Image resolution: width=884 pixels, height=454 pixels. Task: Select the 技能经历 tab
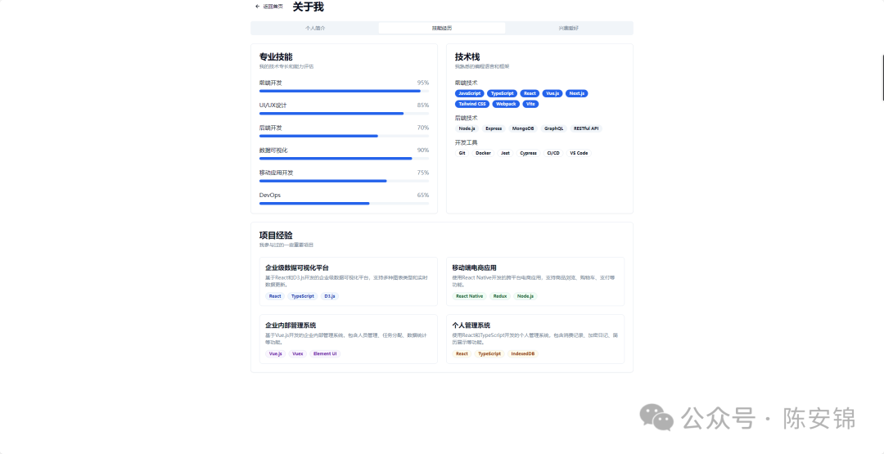click(442, 28)
